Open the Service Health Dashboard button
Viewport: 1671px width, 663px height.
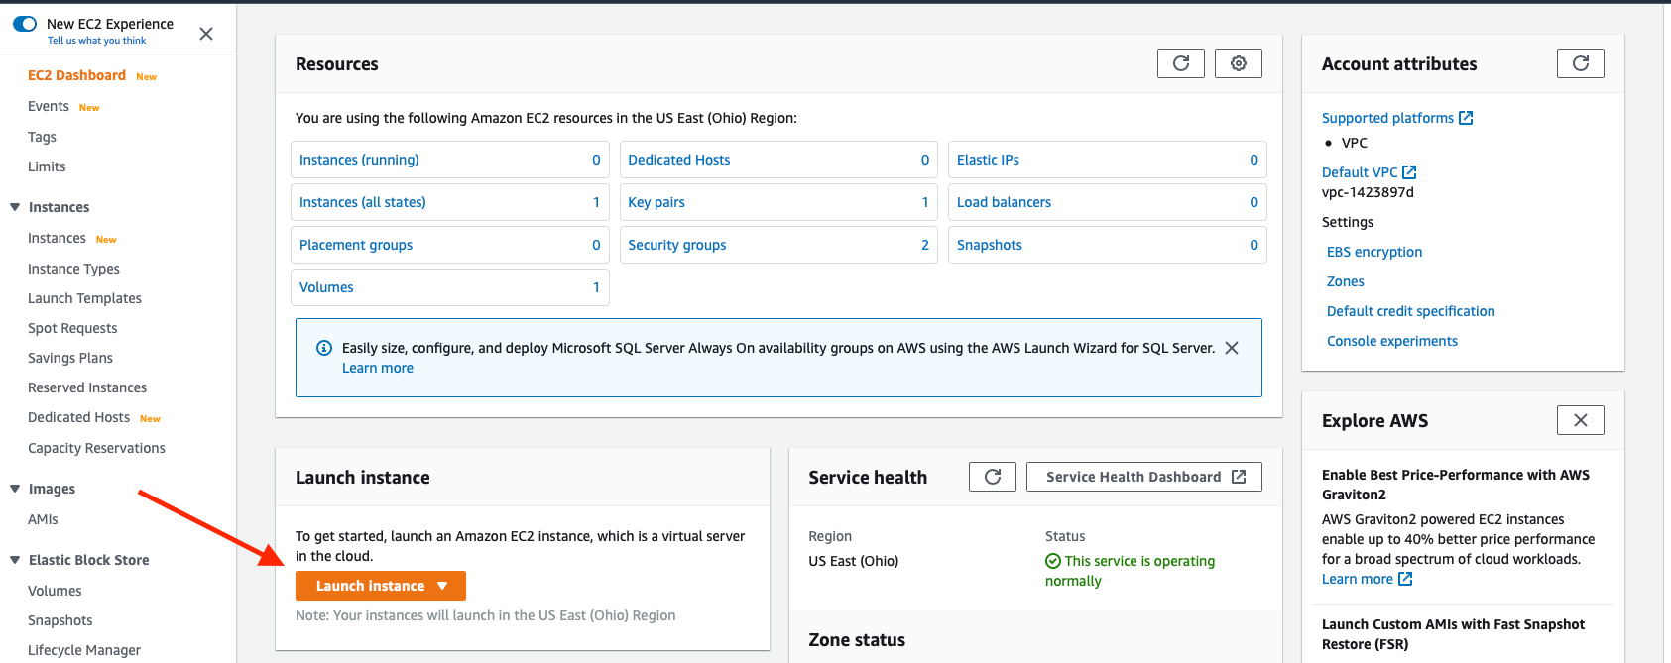point(1144,477)
